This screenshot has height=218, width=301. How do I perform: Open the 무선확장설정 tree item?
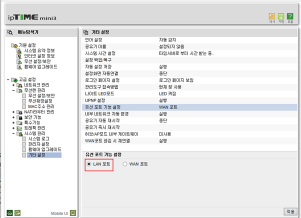40,101
